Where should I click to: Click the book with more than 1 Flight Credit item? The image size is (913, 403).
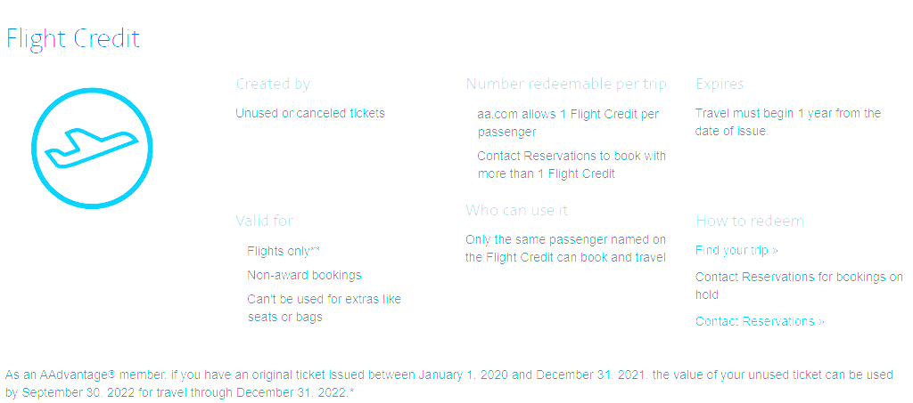coord(572,165)
